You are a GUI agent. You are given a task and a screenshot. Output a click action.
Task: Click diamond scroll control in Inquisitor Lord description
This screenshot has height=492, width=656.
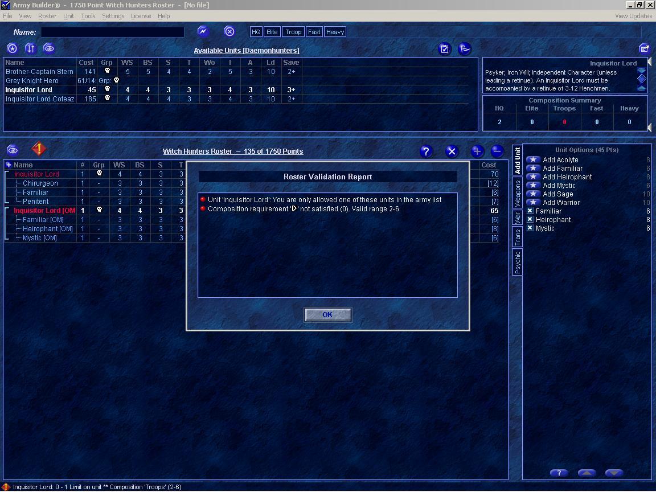pos(641,79)
